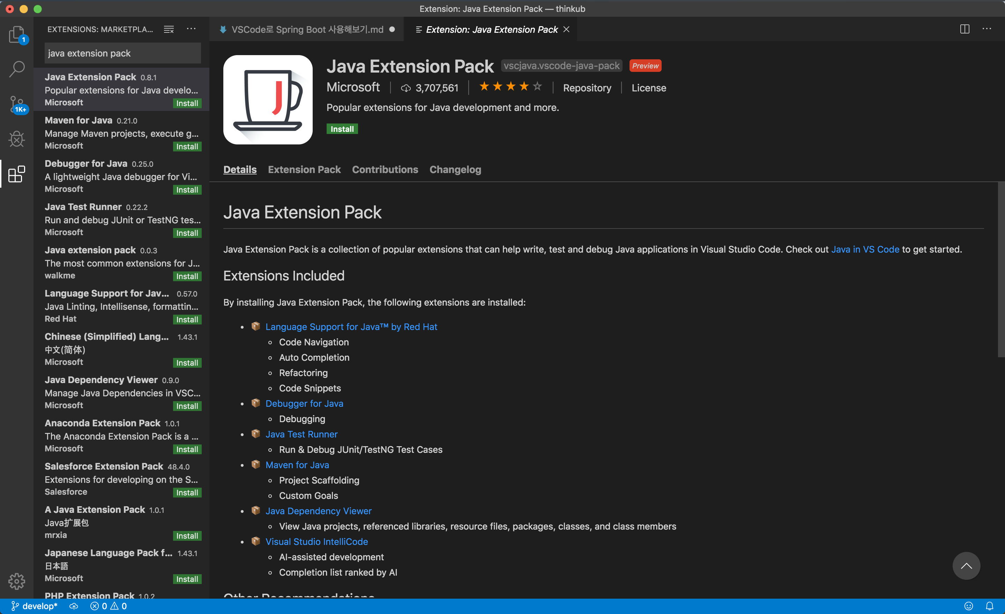The width and height of the screenshot is (1005, 614).
Task: Click the extensions search input field
Action: (122, 53)
